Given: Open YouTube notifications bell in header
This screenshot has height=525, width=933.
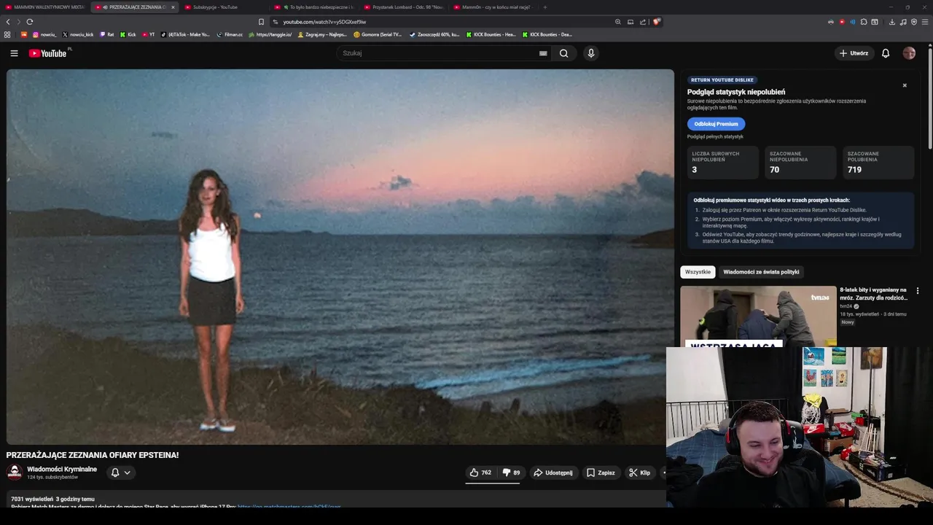Looking at the screenshot, I should pyautogui.click(x=886, y=53).
